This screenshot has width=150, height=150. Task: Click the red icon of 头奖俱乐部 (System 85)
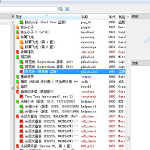[17, 146]
